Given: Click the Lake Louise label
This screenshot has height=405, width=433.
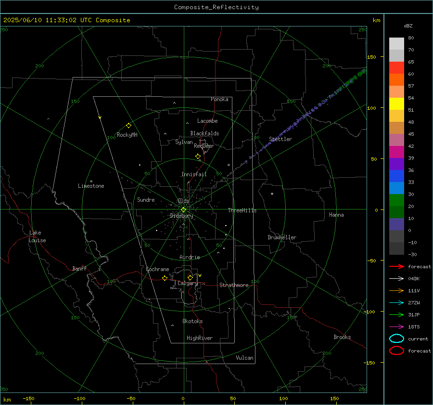Looking at the screenshot, I should [x=37, y=236].
